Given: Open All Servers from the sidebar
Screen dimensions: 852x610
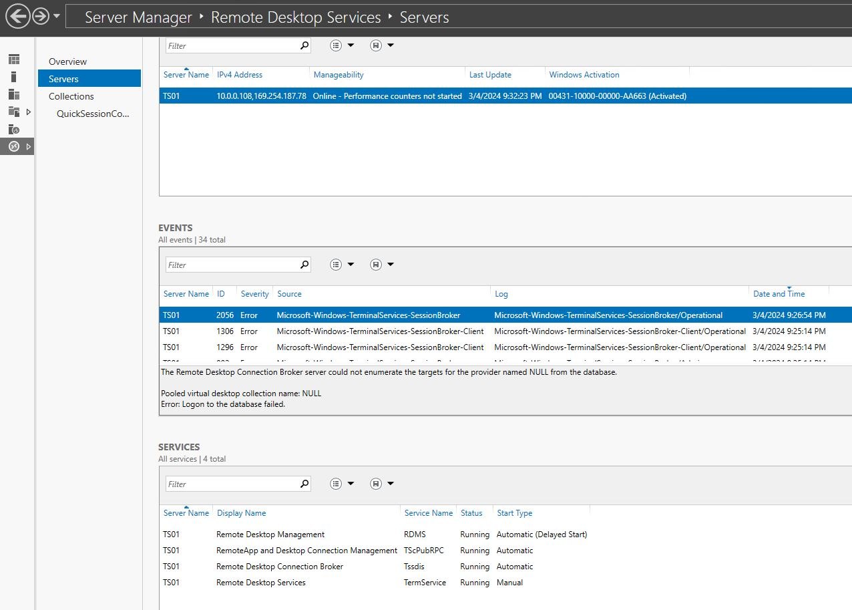Looking at the screenshot, I should tap(14, 94).
